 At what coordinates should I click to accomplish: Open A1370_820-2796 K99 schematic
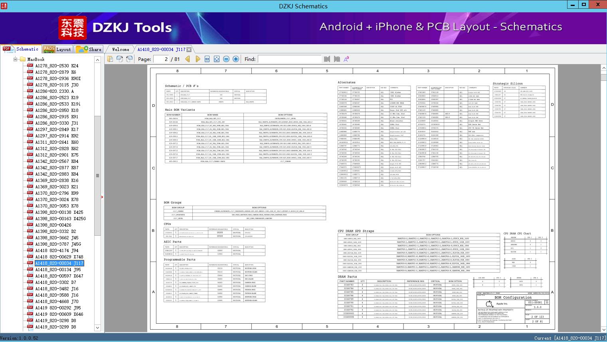click(x=57, y=193)
